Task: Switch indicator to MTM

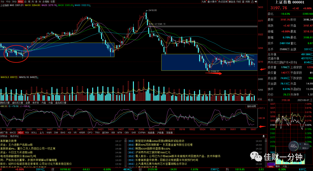Action: pyautogui.click(x=120, y=133)
